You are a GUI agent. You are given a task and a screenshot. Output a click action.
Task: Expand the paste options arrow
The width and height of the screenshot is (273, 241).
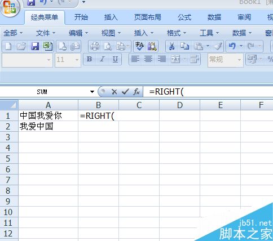(208, 46)
